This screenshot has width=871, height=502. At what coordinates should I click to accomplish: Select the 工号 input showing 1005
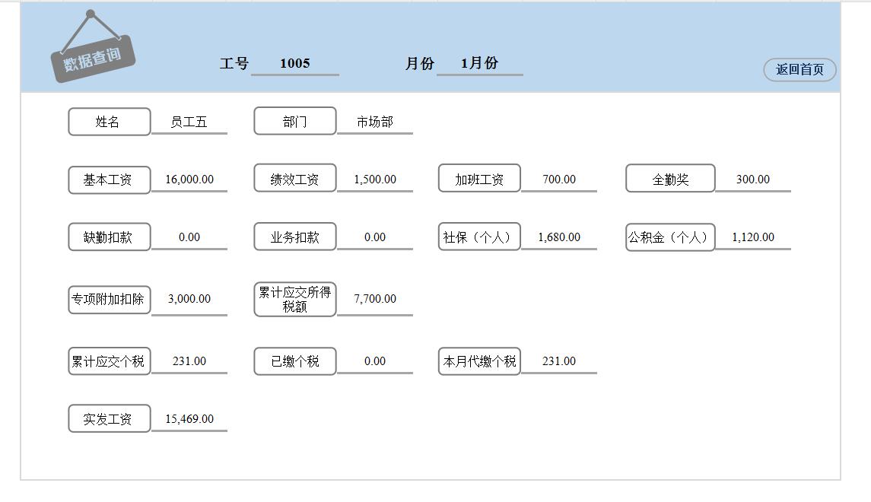[x=296, y=65]
